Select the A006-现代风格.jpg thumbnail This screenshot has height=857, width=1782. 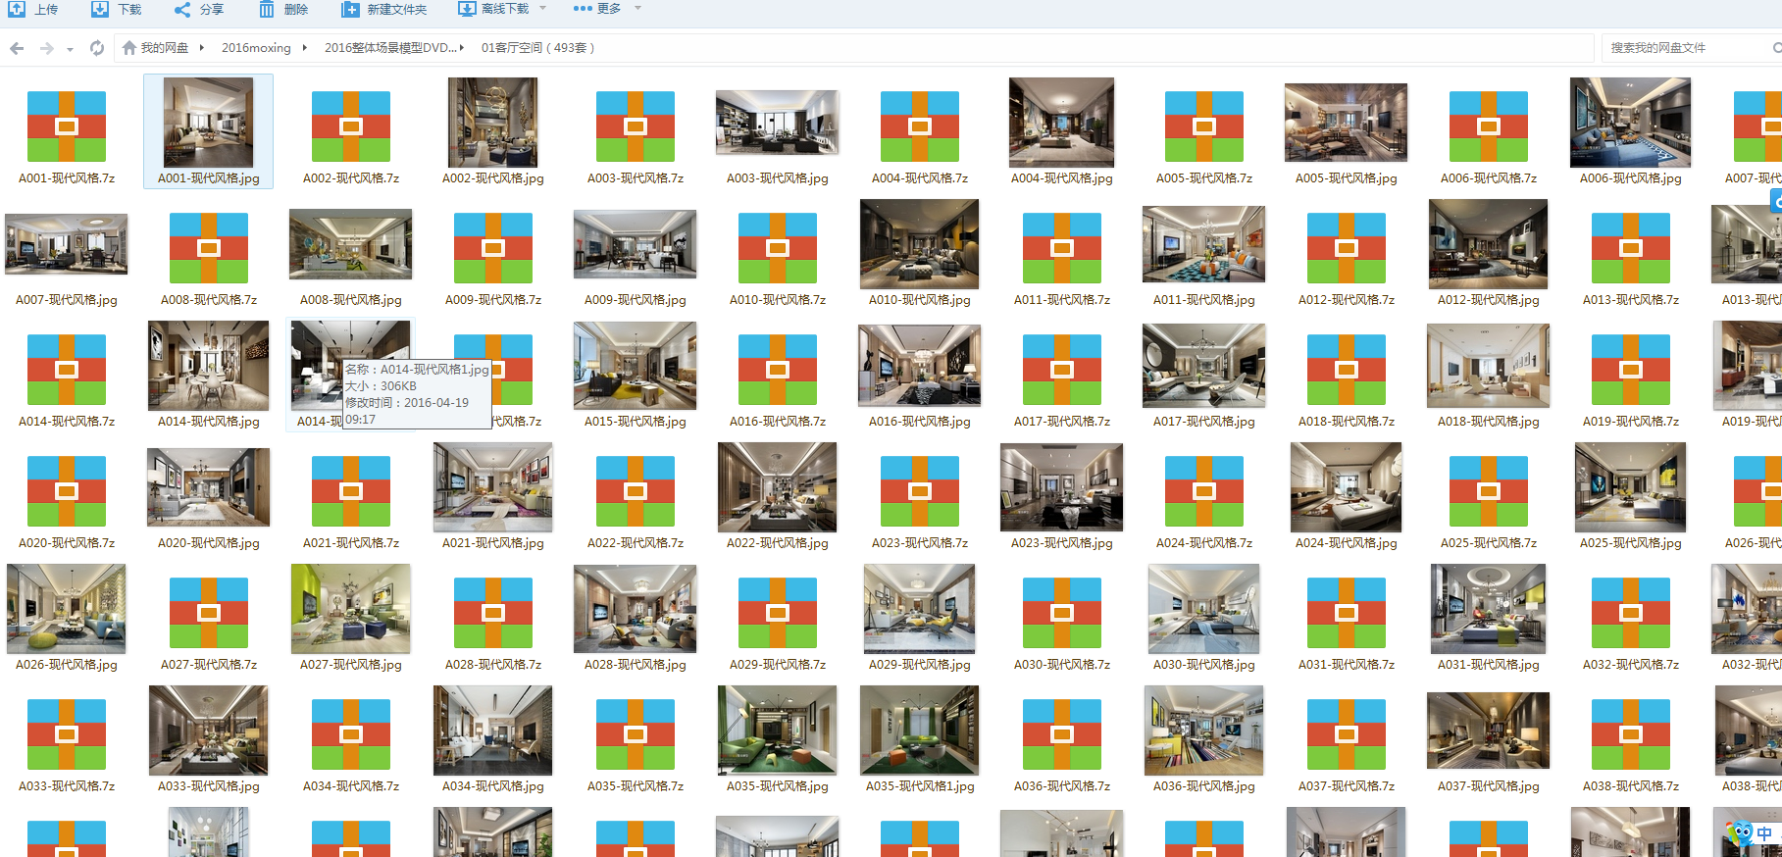tap(1630, 123)
